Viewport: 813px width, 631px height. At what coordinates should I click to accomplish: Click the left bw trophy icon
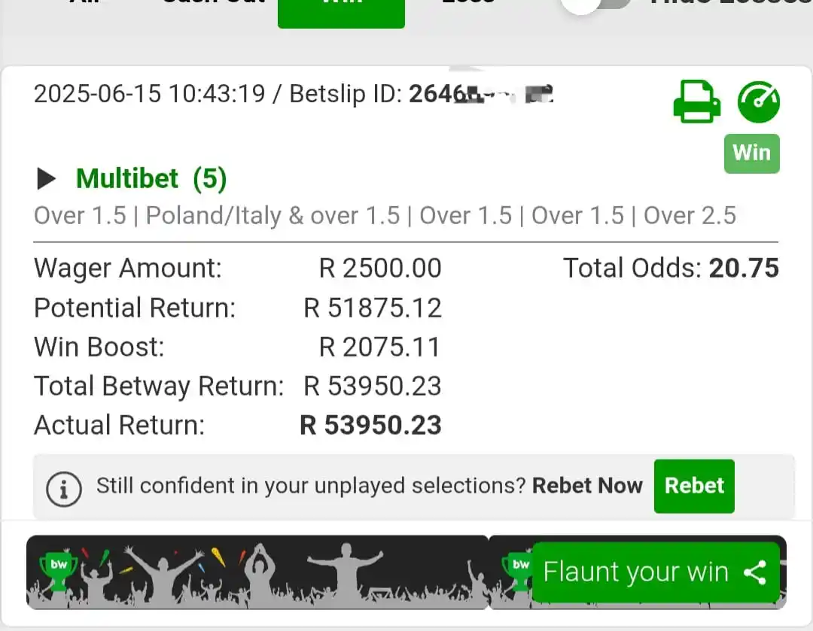pyautogui.click(x=59, y=570)
